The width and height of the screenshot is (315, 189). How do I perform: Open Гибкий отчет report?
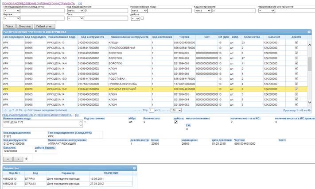[45, 26]
